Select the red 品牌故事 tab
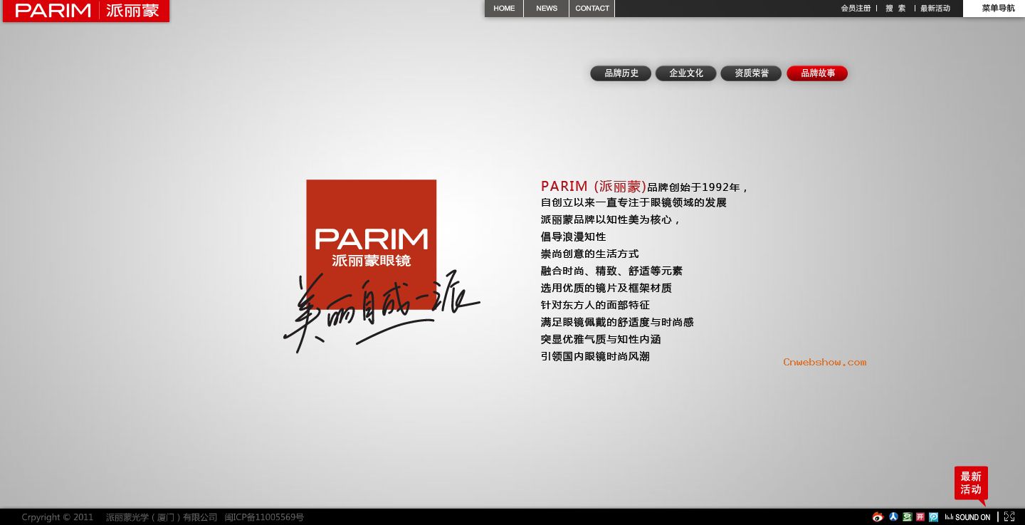Screen dimensions: 1025x525 click(817, 73)
